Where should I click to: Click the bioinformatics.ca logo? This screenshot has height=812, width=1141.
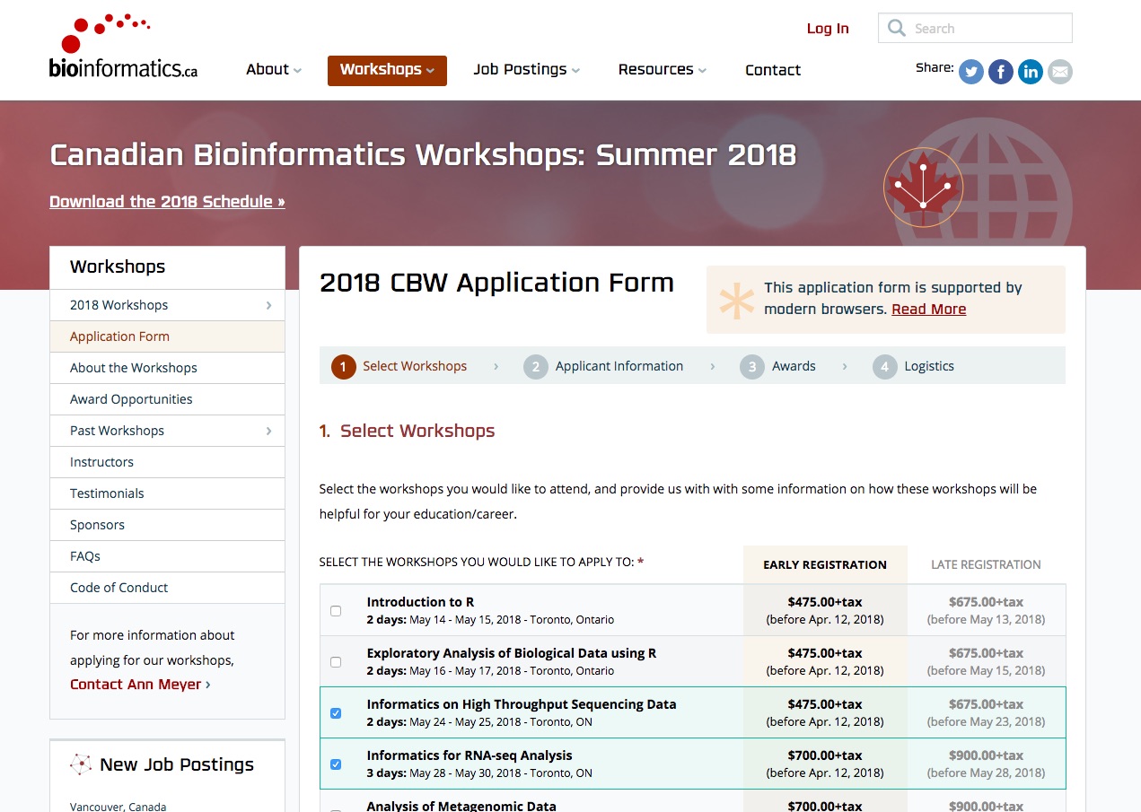pyautogui.click(x=123, y=47)
